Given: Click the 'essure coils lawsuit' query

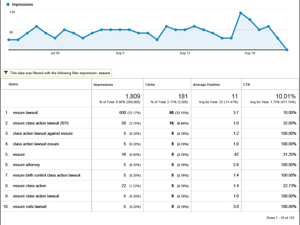Looking at the screenshot, I should point(30,207).
